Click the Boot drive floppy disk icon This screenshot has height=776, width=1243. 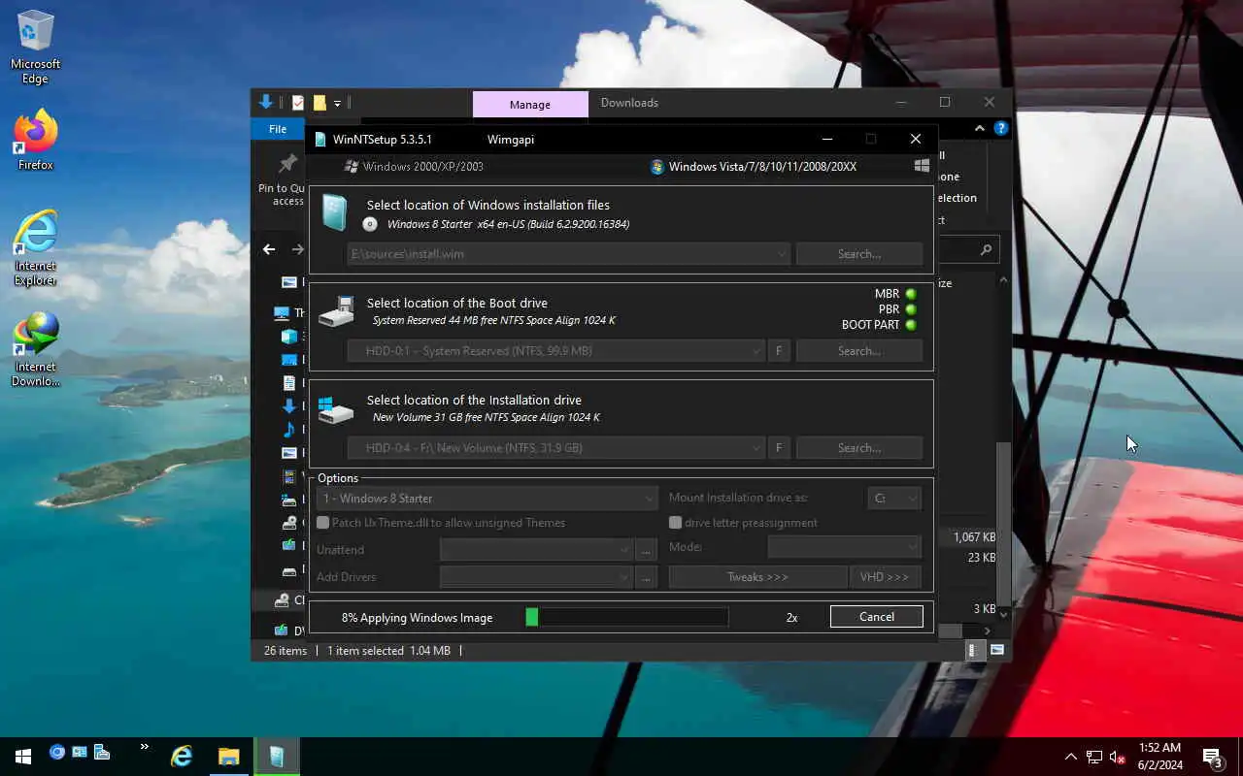336,310
